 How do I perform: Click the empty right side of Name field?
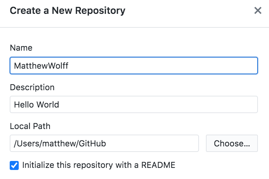tap(208, 66)
